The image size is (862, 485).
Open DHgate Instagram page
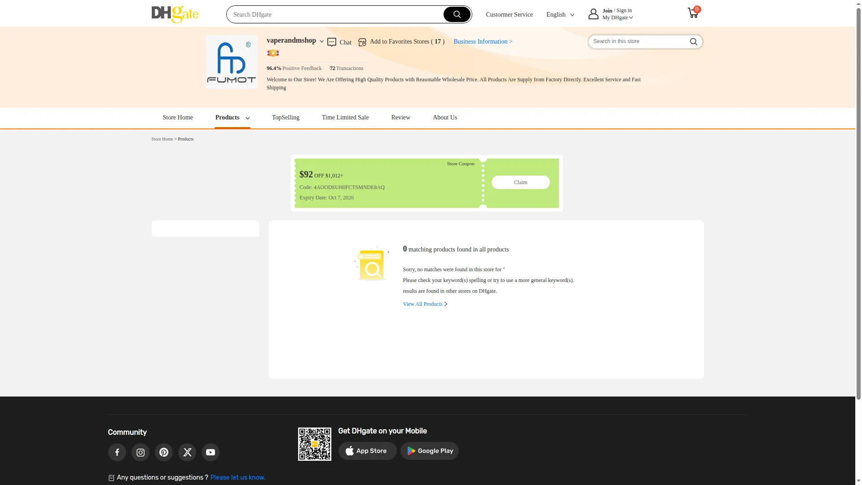click(x=141, y=452)
